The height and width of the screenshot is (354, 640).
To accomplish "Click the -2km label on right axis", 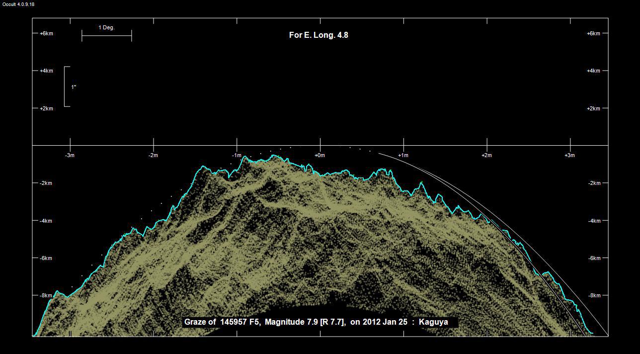I will coord(594,183).
